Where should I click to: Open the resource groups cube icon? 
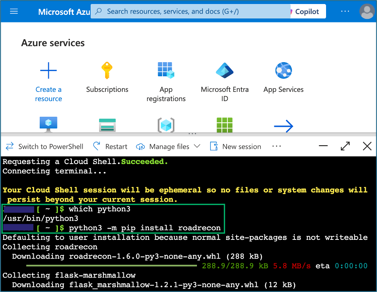166,125
